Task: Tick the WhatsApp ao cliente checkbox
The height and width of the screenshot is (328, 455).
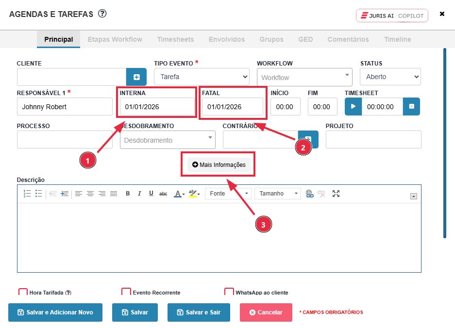Action: pos(229,292)
